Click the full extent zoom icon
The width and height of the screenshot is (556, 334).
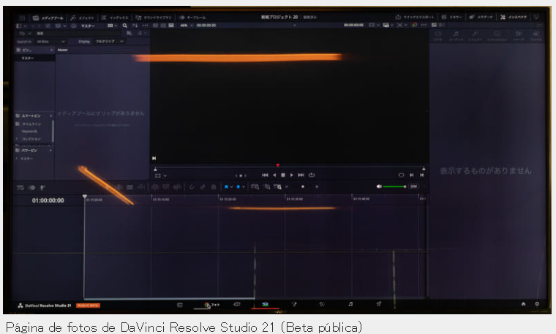255,186
